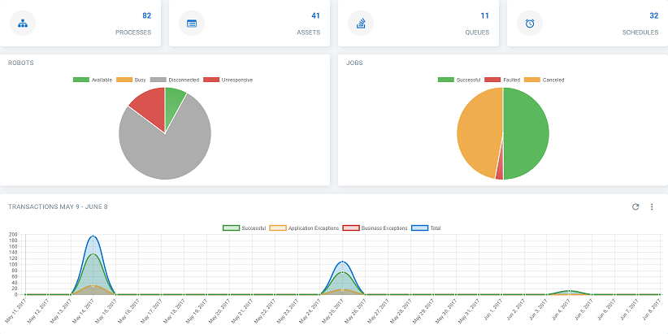Image resolution: width=668 pixels, height=334 pixels.
Task: Click the Queues stack icon
Action: coord(361,23)
